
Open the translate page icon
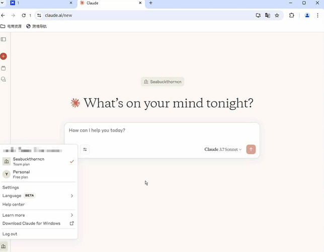pyautogui.click(x=267, y=15)
